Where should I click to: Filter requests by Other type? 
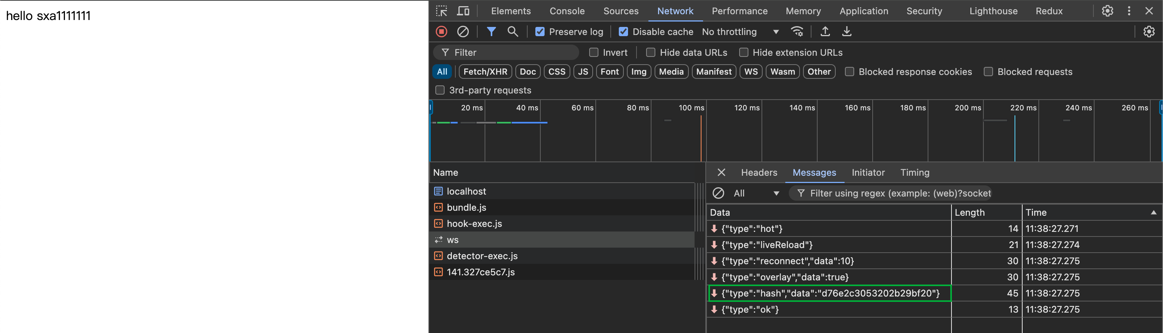pos(819,71)
